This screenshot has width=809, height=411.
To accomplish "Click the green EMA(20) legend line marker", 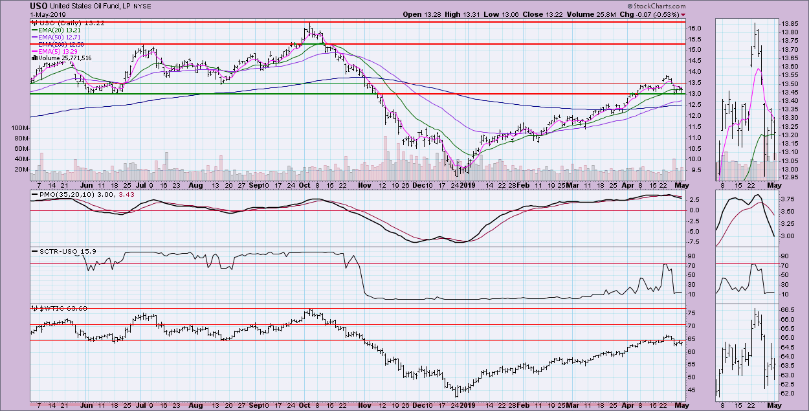I will [x=36, y=30].
